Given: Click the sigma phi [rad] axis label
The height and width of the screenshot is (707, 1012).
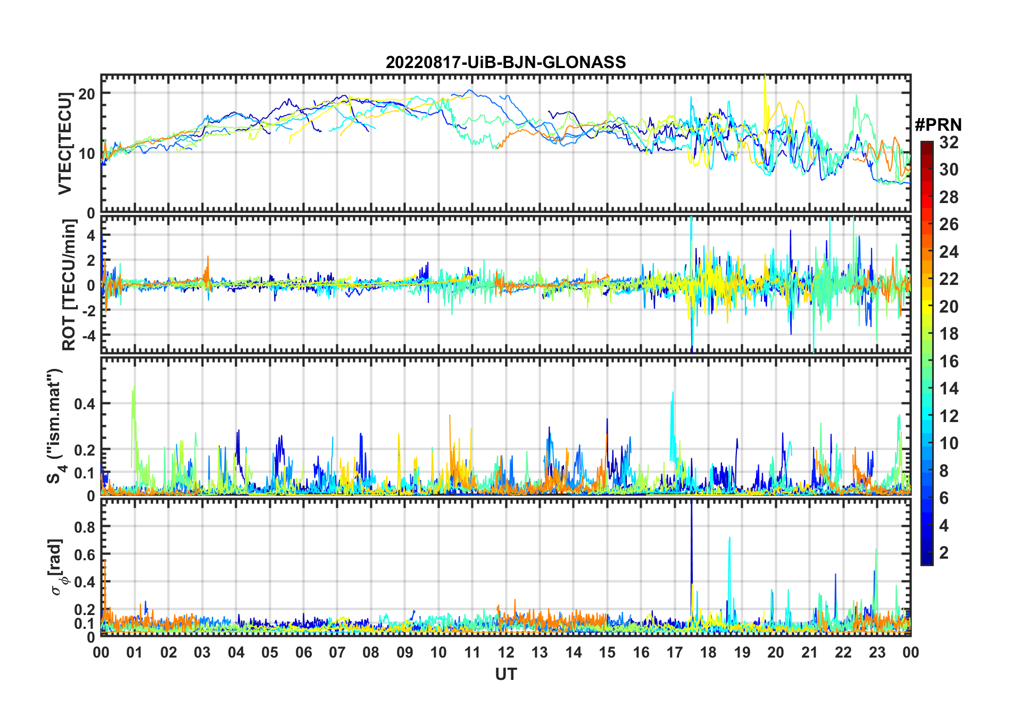Looking at the screenshot, I should click(58, 567).
